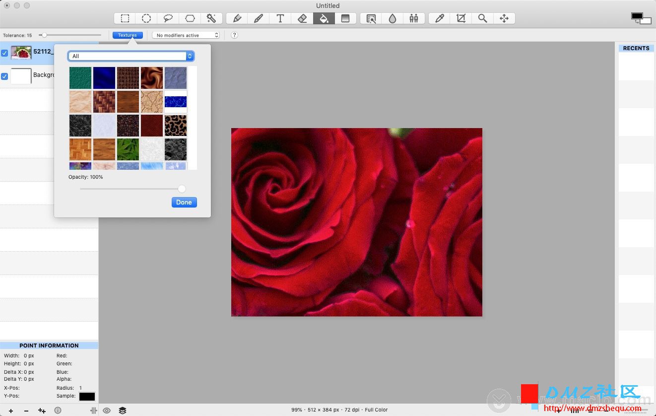Select the 52112 rose layer thumbnail
Viewport: 656px width, 416px height.
21,53
